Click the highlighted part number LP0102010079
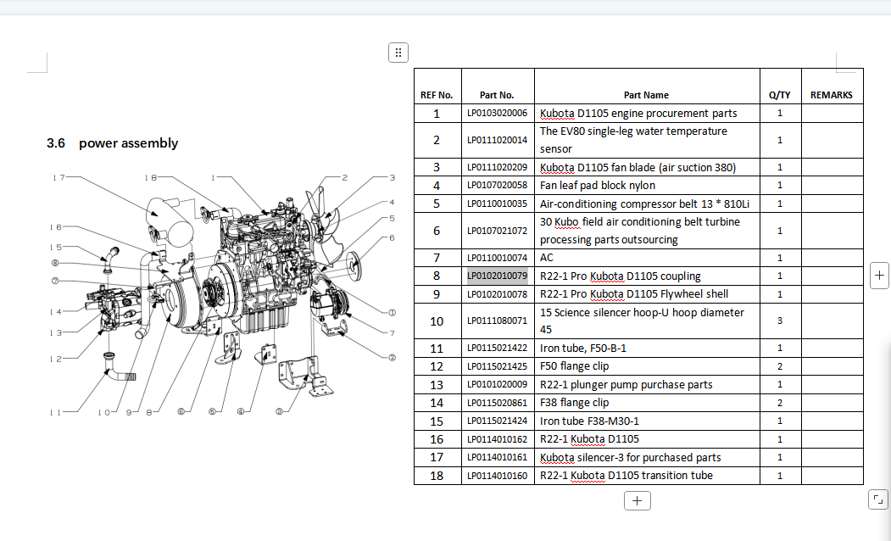The height and width of the screenshot is (541, 891). point(497,276)
